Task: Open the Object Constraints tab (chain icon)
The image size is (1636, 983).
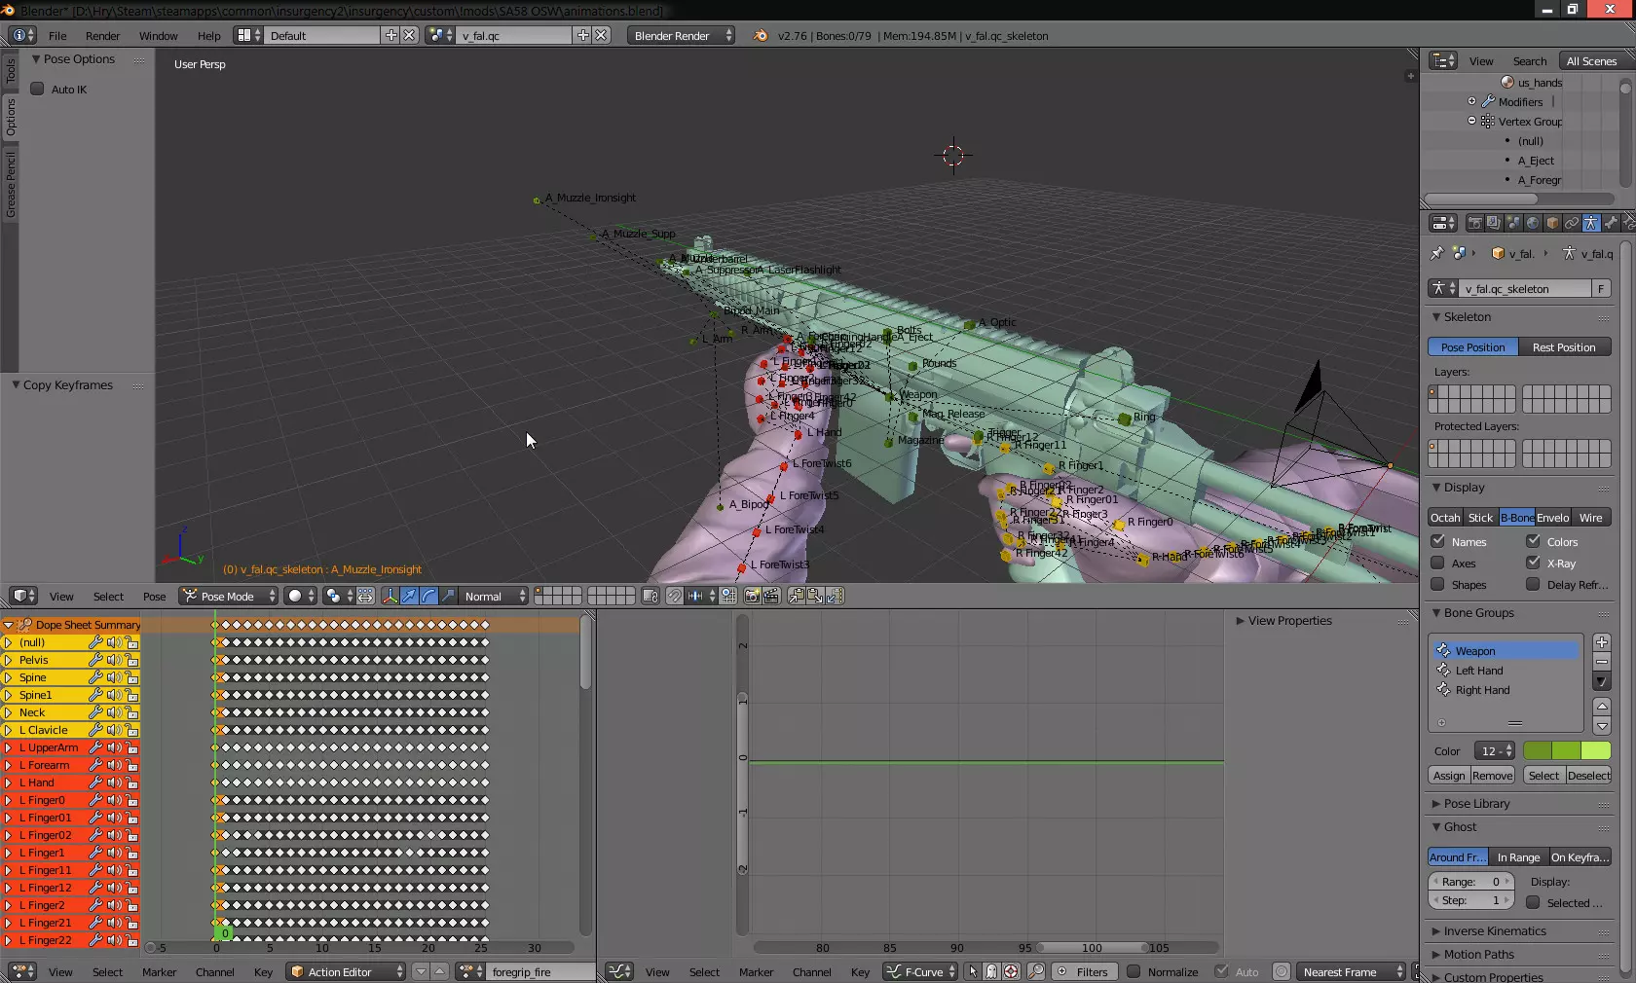Action: point(1571,224)
